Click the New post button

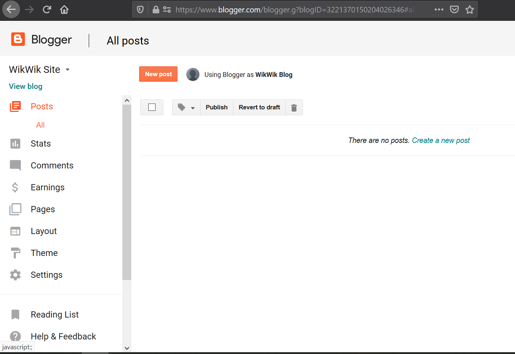pos(158,74)
